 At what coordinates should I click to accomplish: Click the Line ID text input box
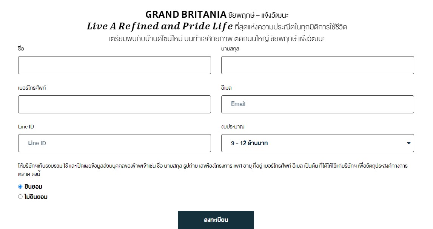pyautogui.click(x=114, y=143)
